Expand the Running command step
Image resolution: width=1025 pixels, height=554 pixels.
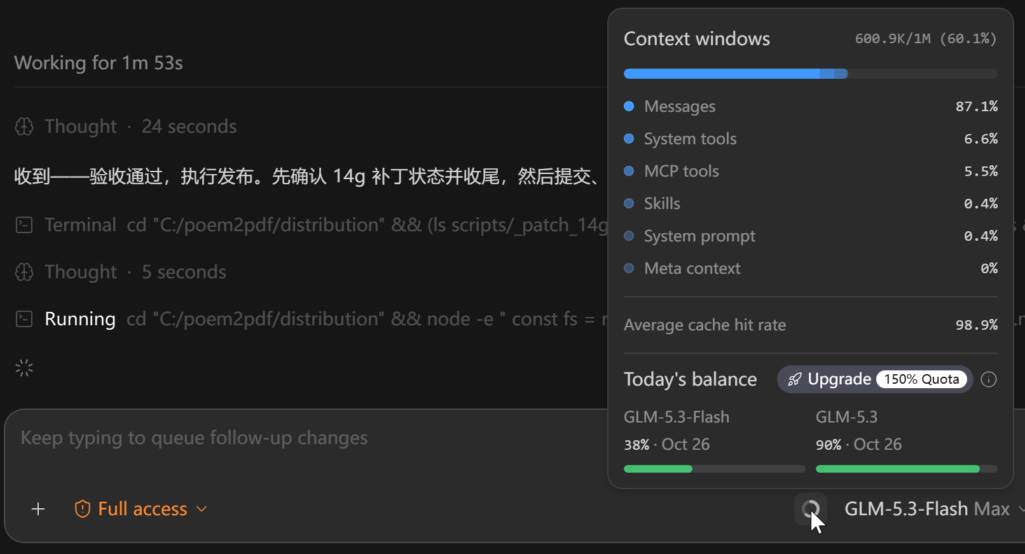point(311,319)
